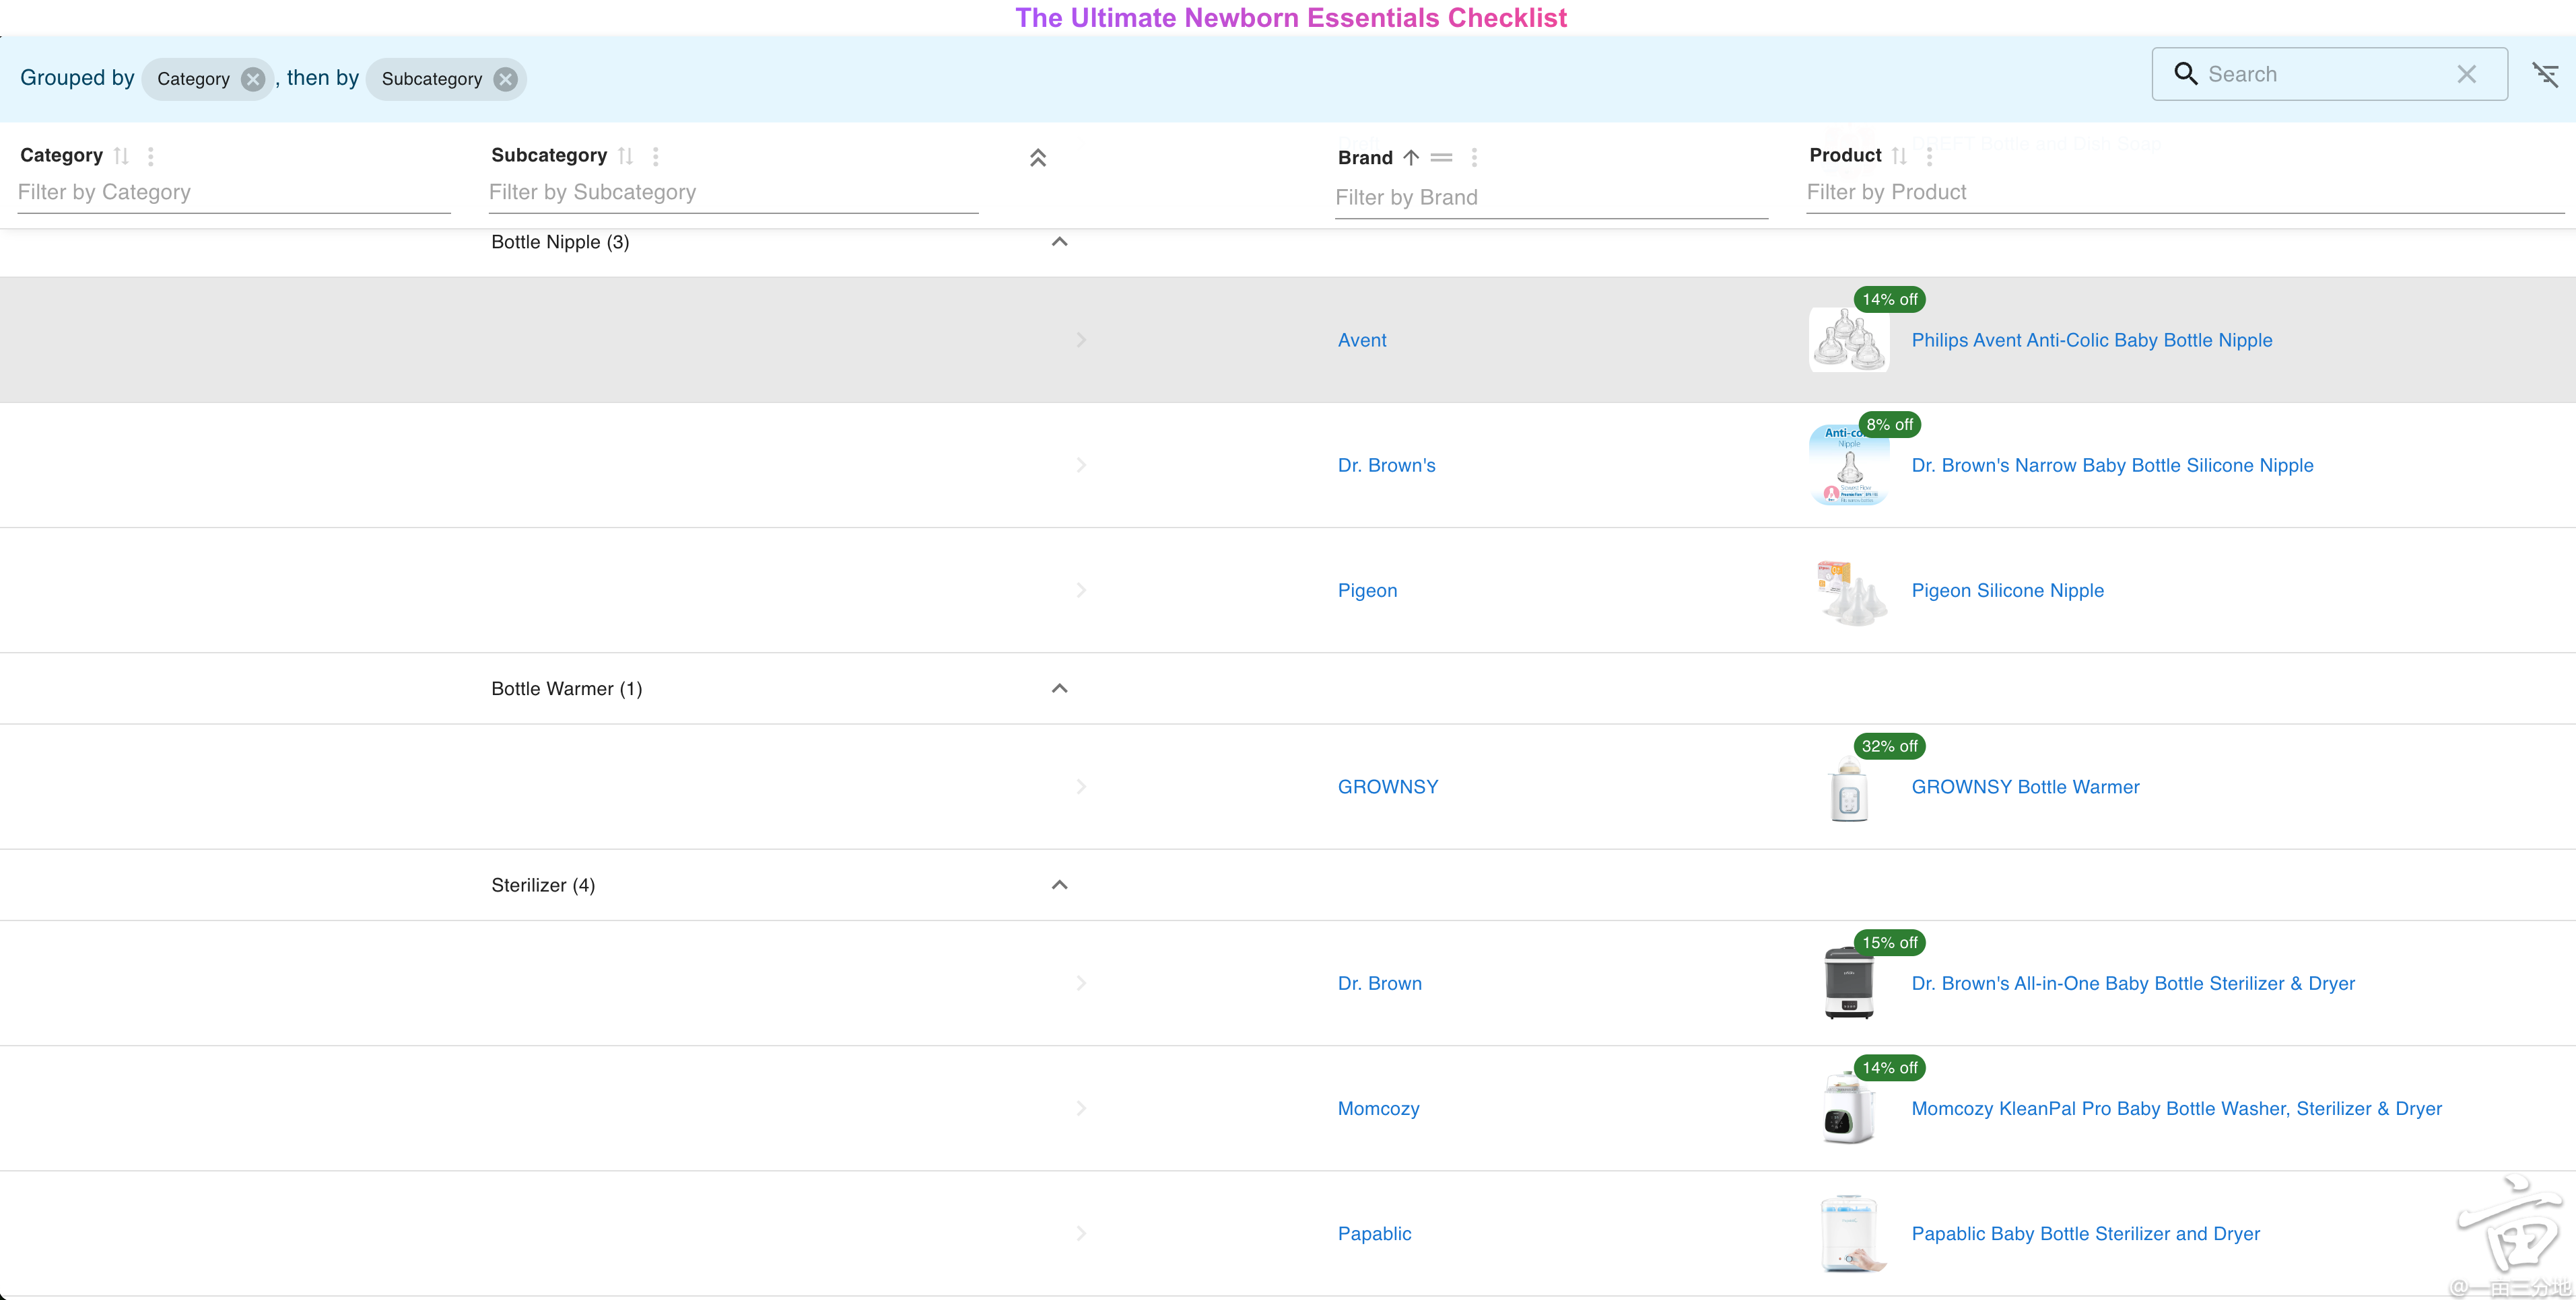This screenshot has height=1300, width=2576.
Task: Open Dr. Brown's Narrow Silicone Nipple link
Action: point(2112,465)
